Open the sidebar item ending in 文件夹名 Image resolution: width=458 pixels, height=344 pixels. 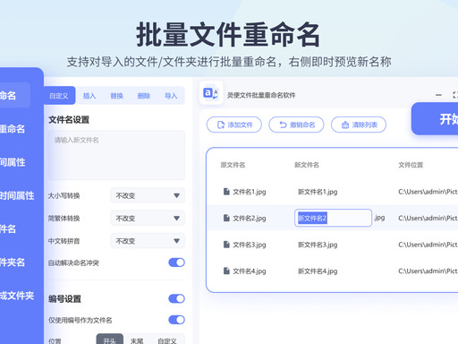tap(13, 262)
